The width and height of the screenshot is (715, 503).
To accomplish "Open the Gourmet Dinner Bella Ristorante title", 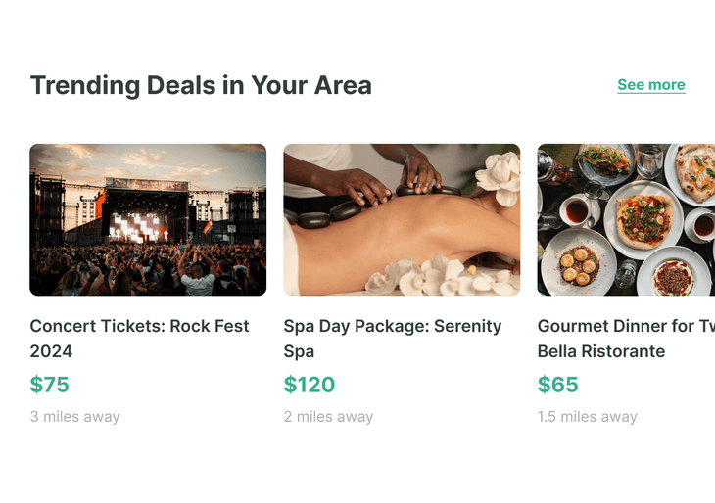I will coord(627,338).
